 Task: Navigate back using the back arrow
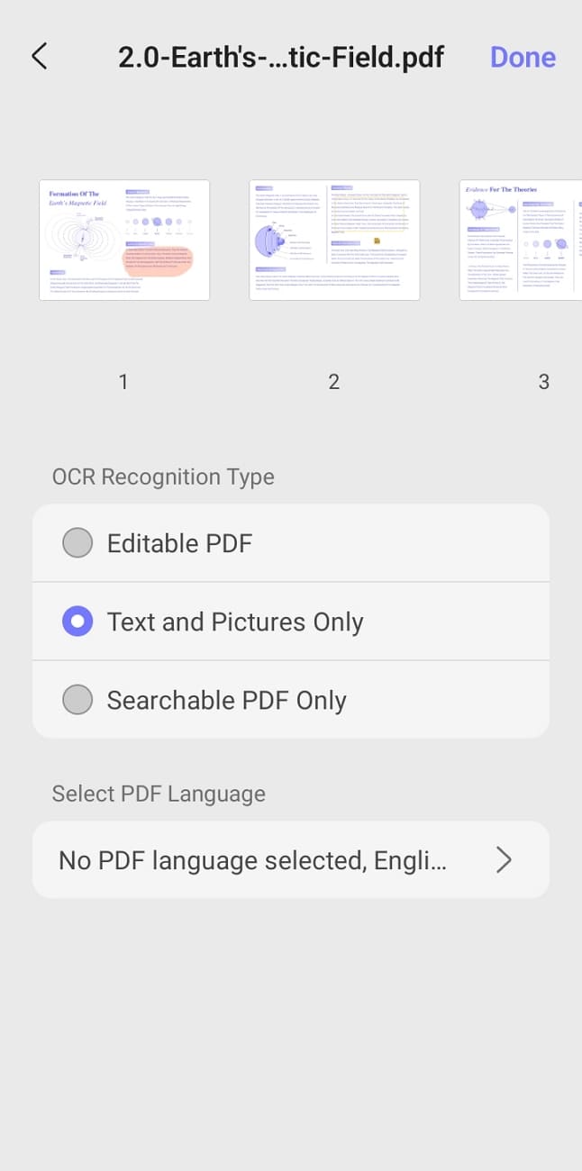[x=40, y=56]
